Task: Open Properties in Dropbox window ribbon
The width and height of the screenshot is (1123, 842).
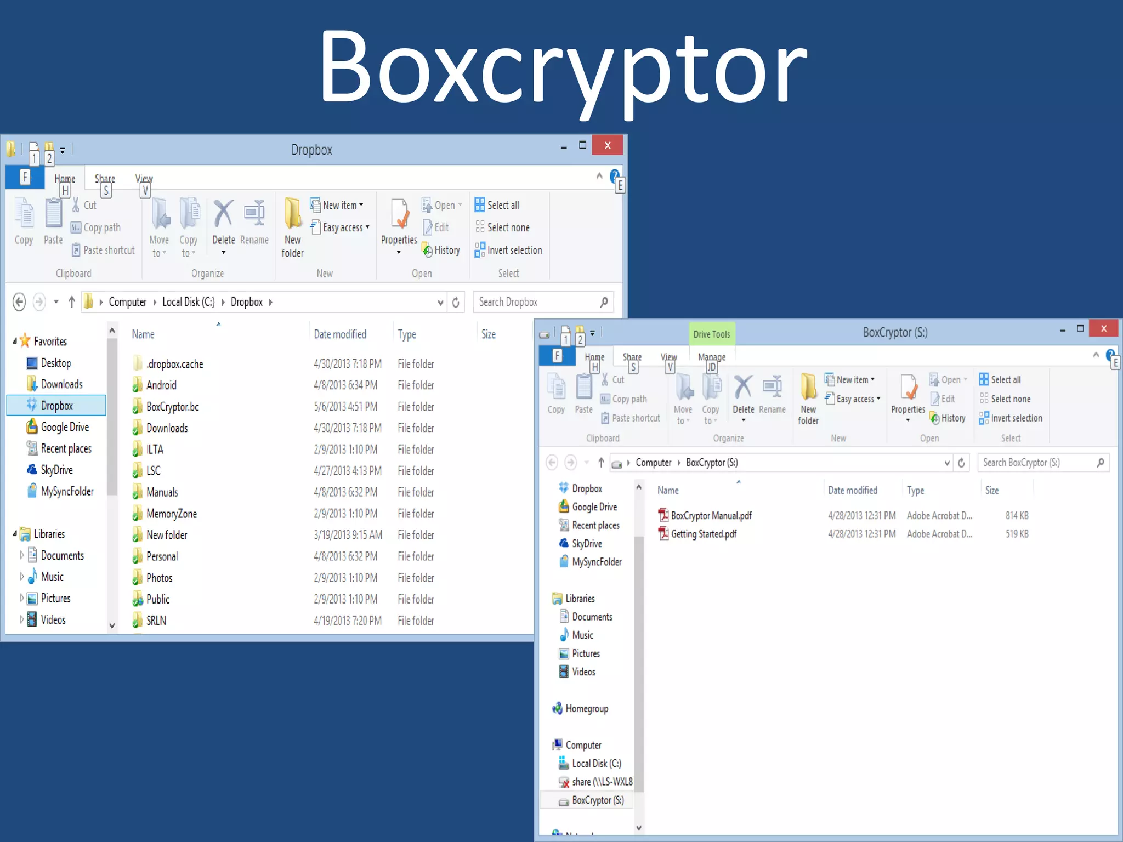Action: (399, 226)
